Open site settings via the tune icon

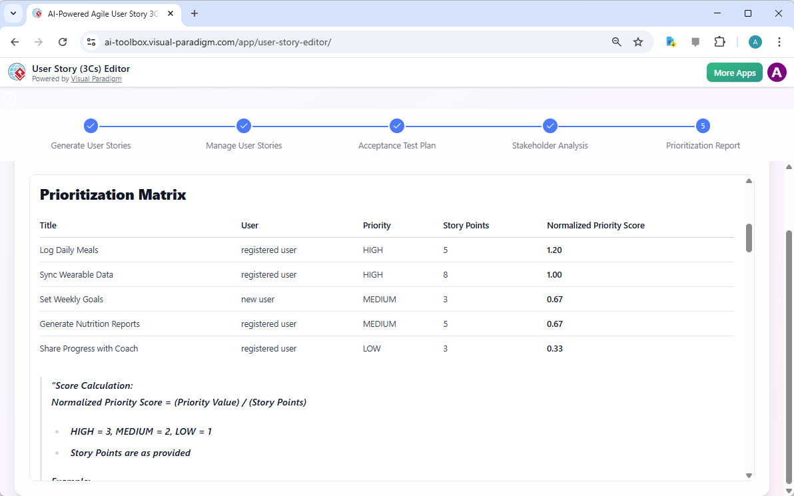(91, 41)
